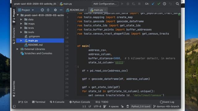
Task: Toggle the Z: Structure side tab
Action: point(14,36)
